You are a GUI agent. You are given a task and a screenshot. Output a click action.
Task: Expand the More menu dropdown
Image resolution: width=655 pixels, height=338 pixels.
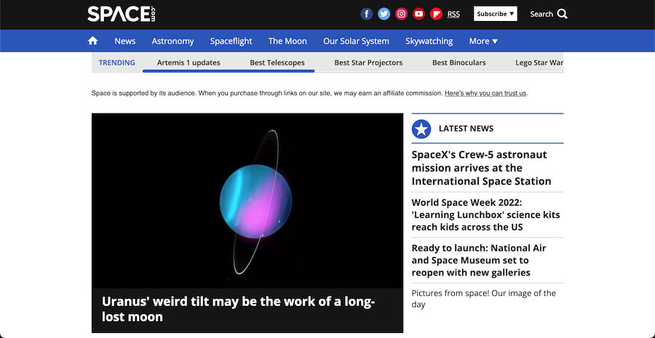pyautogui.click(x=483, y=41)
